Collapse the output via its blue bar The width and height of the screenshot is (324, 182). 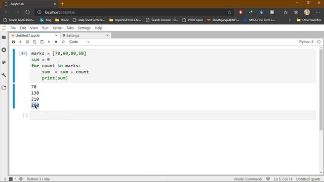(x=14, y=96)
